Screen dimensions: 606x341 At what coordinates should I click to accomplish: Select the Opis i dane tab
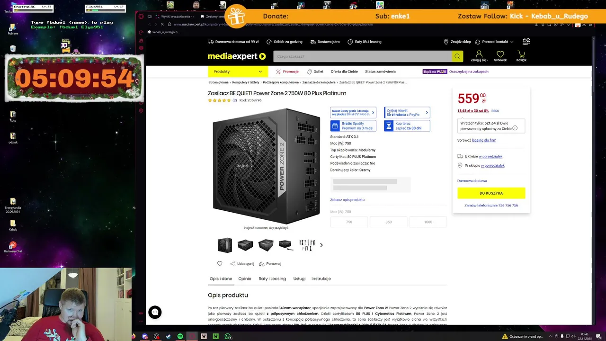click(221, 278)
